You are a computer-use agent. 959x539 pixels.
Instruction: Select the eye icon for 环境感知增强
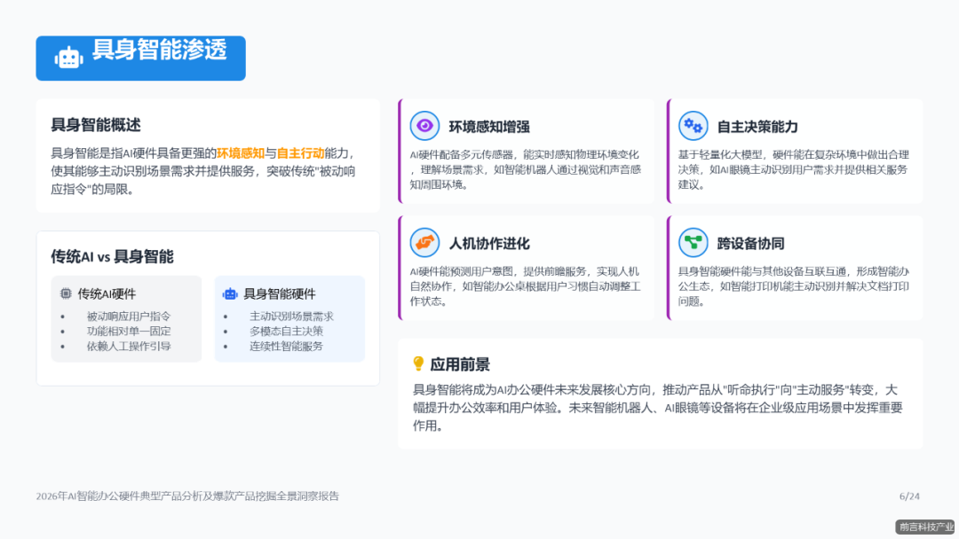[x=424, y=126]
